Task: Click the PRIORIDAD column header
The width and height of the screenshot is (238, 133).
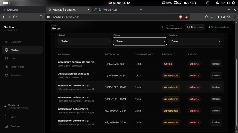Action: [168, 54]
